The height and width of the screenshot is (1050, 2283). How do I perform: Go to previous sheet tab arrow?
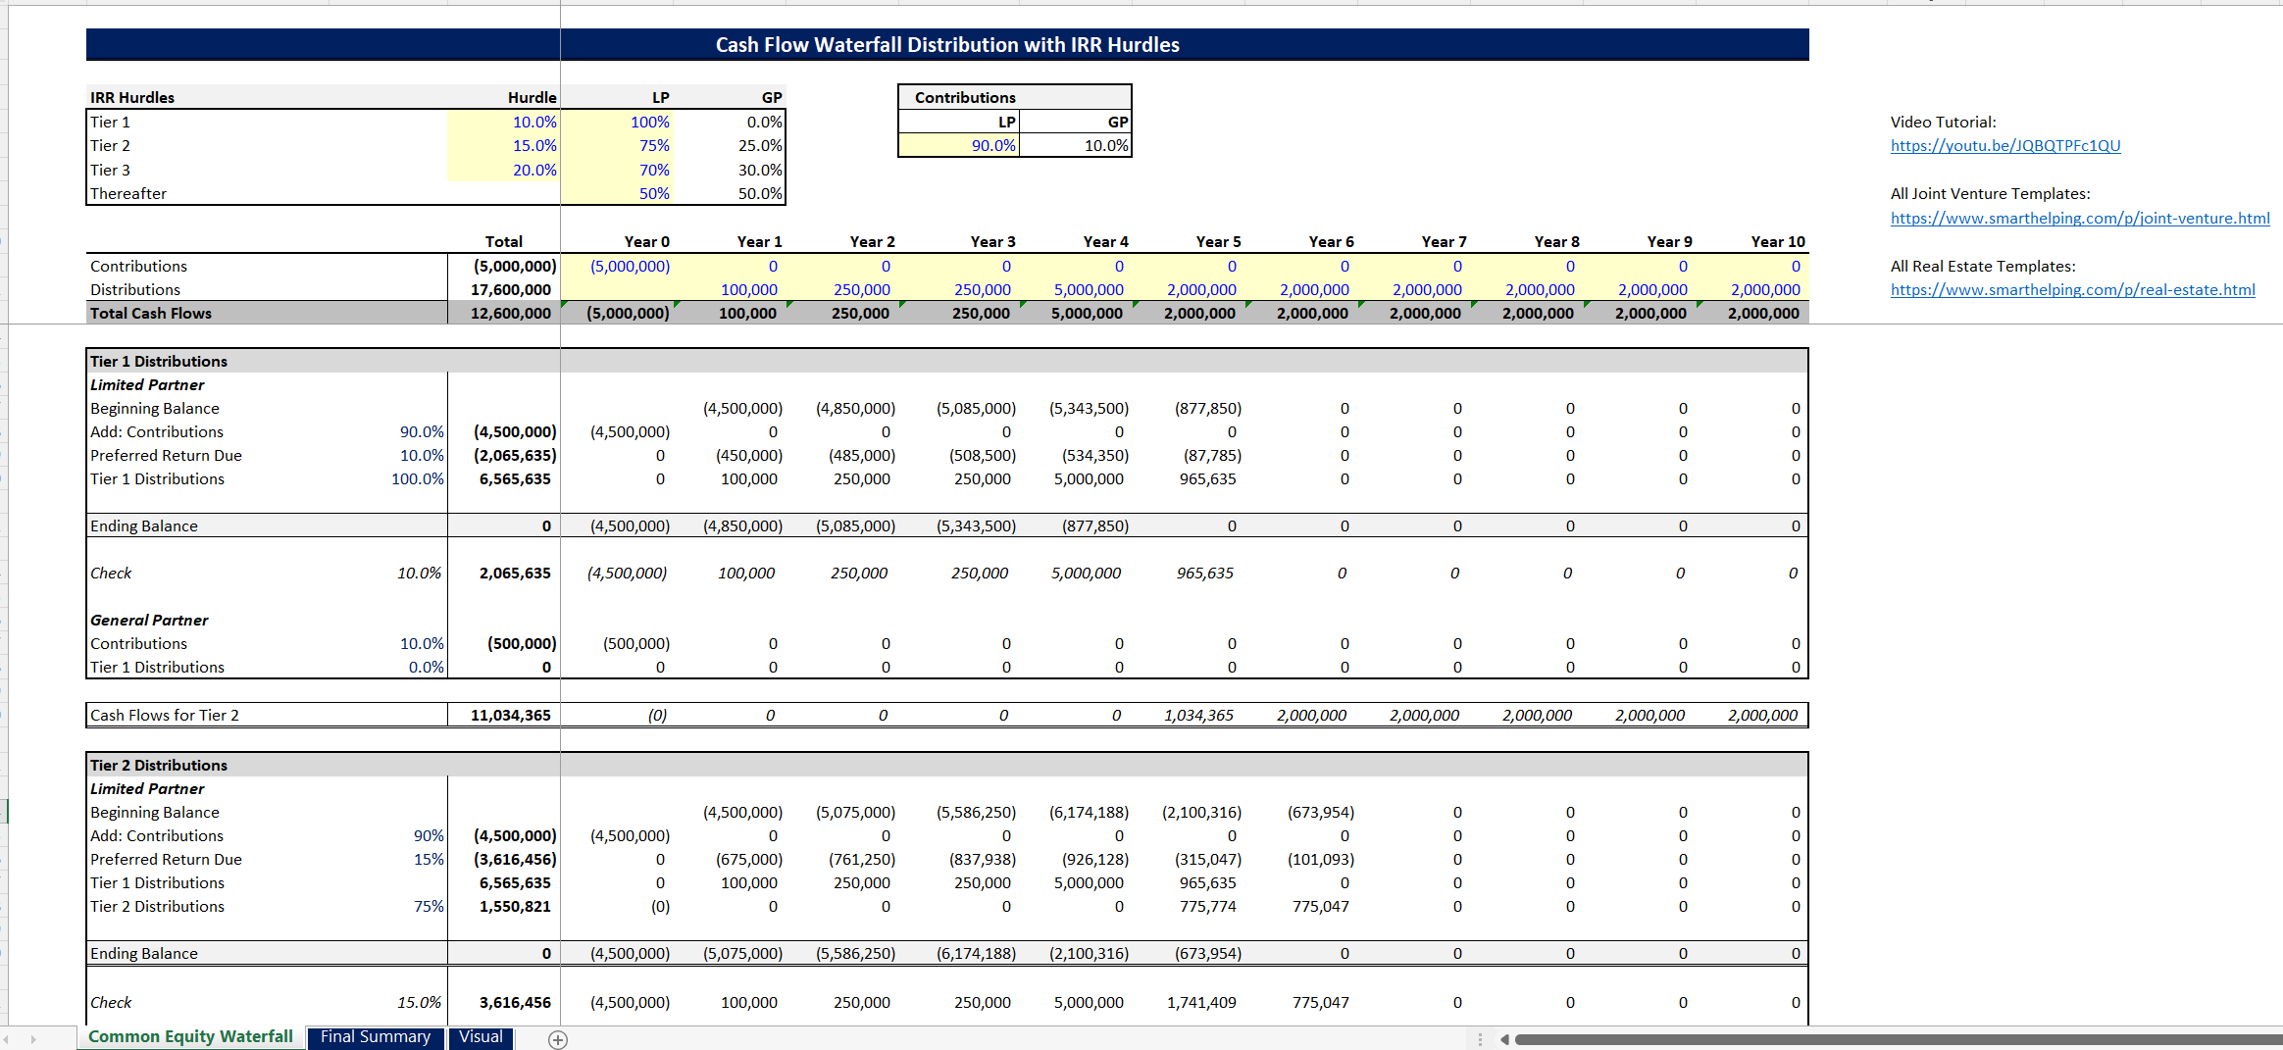tap(7, 1039)
